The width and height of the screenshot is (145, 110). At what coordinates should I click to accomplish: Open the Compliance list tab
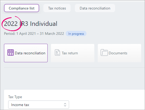coord(21,8)
